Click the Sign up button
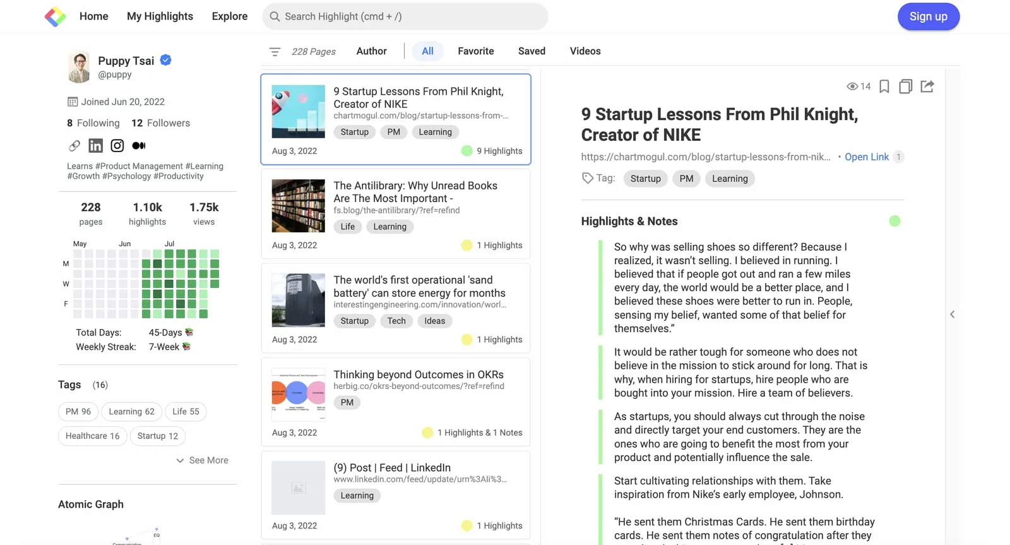This screenshot has height=545, width=1010. click(929, 16)
